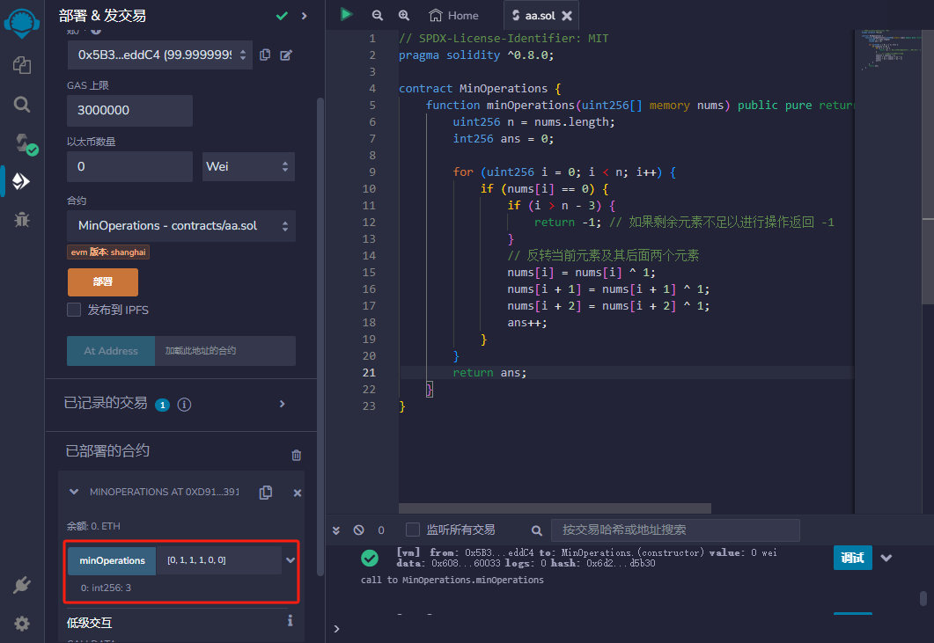Click the pending transactions counter 0

(381, 530)
